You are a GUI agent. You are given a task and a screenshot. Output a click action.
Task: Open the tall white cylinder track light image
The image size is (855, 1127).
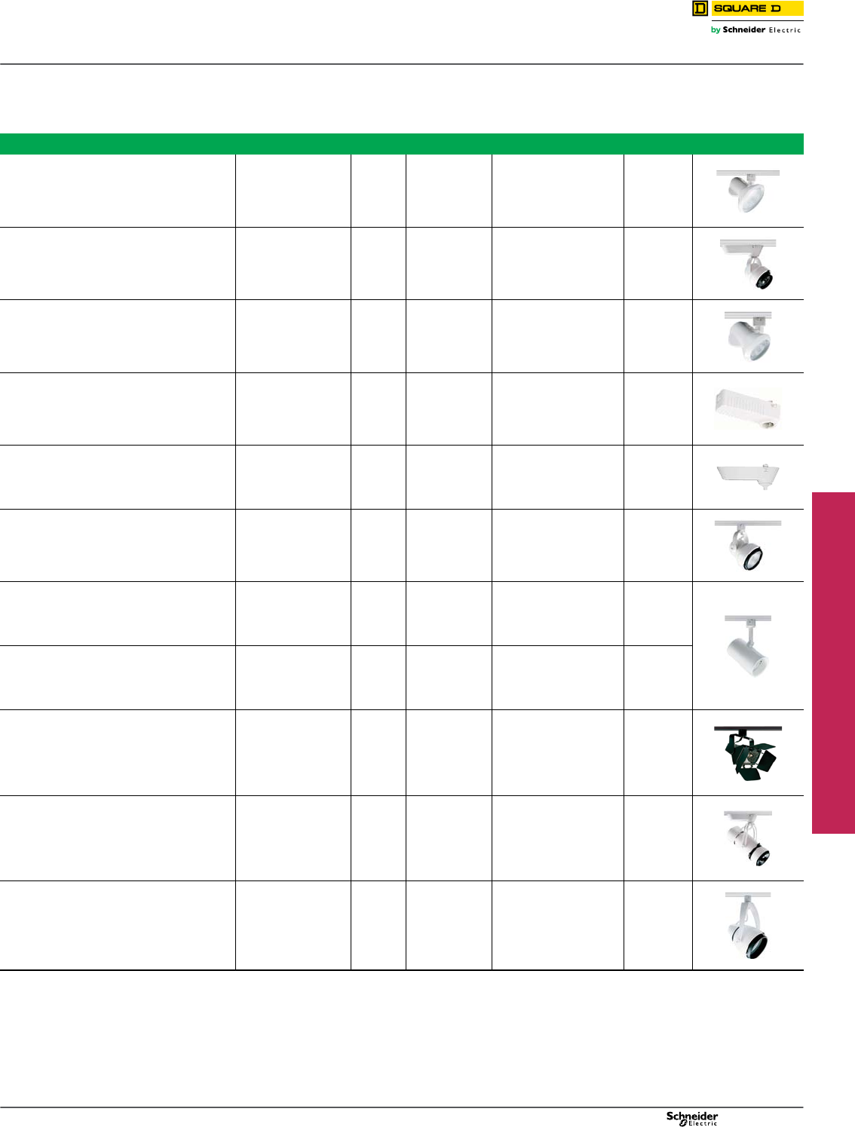(748, 646)
